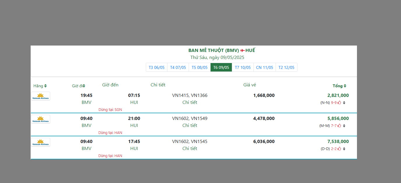
Task: Sort flights by total price with Tổng
Action: coord(339,86)
